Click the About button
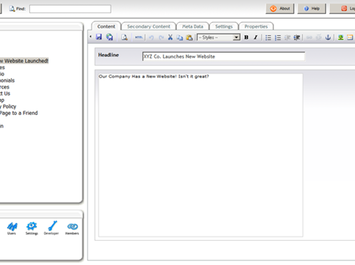Image resolution: width=355 pixels, height=265 pixels. pos(280,9)
